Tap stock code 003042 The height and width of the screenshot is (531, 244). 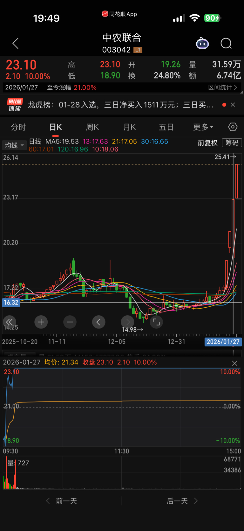(116, 50)
